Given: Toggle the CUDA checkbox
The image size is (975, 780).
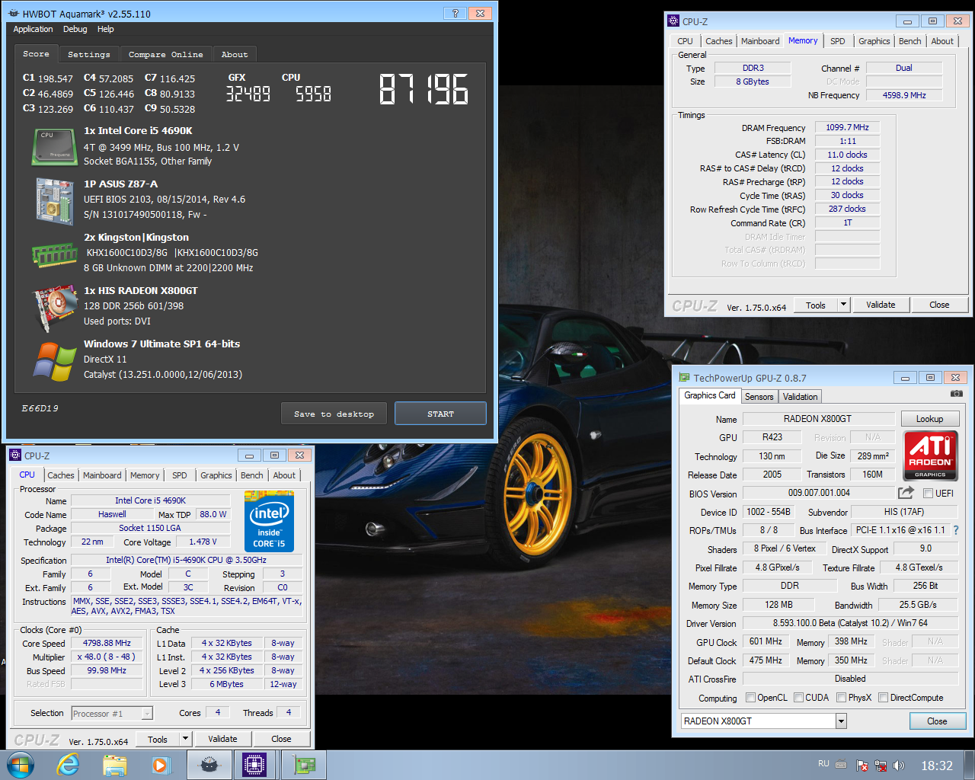Looking at the screenshot, I should 798,697.
